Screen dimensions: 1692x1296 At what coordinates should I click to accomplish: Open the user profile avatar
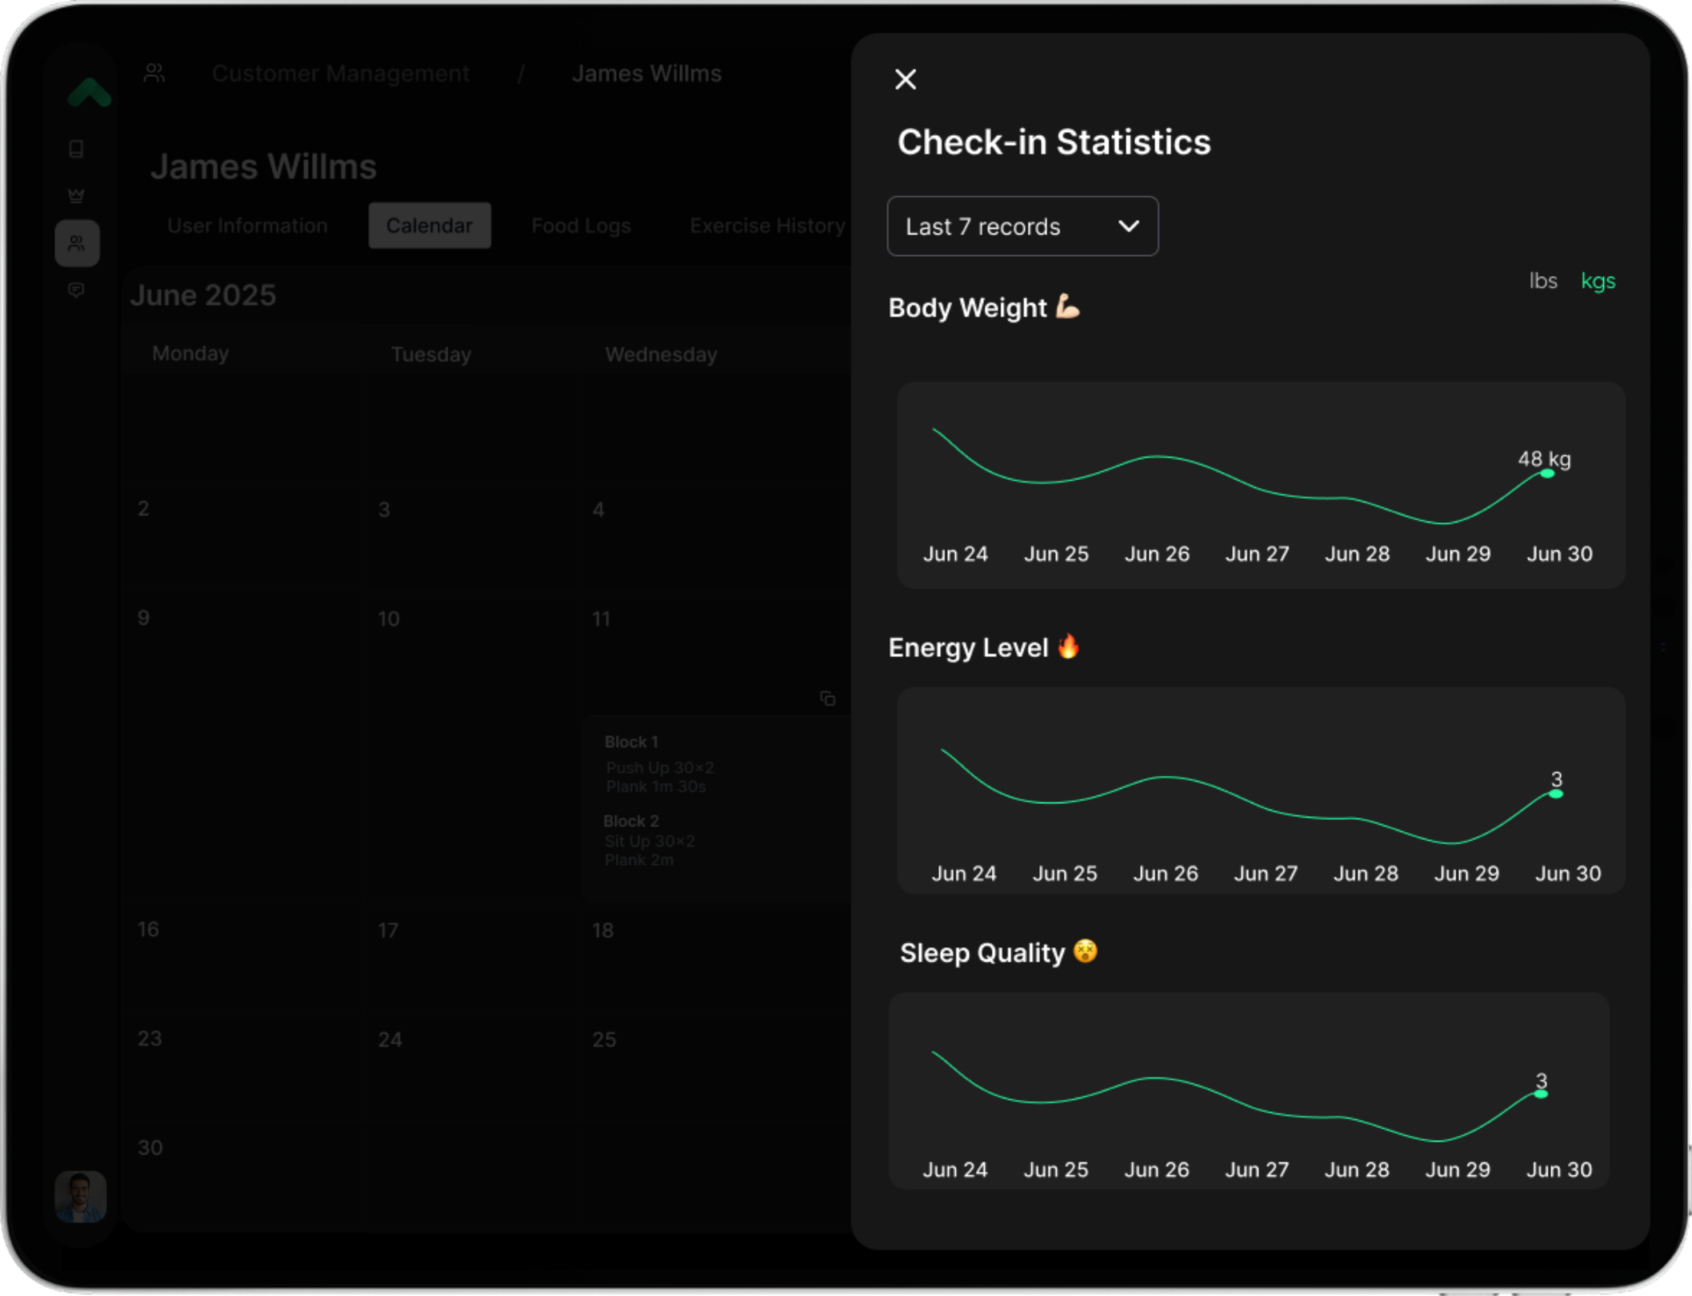click(x=80, y=1197)
